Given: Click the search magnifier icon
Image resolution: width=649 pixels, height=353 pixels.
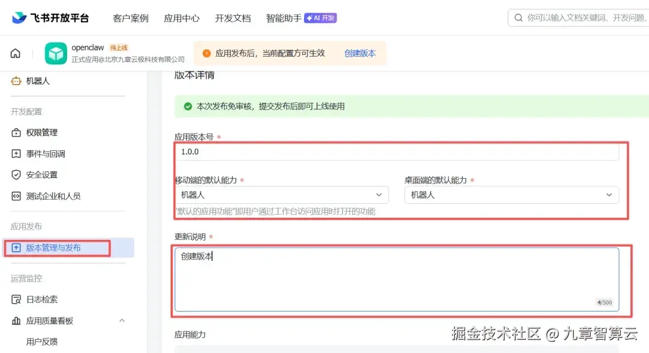Looking at the screenshot, I should pyautogui.click(x=518, y=18).
